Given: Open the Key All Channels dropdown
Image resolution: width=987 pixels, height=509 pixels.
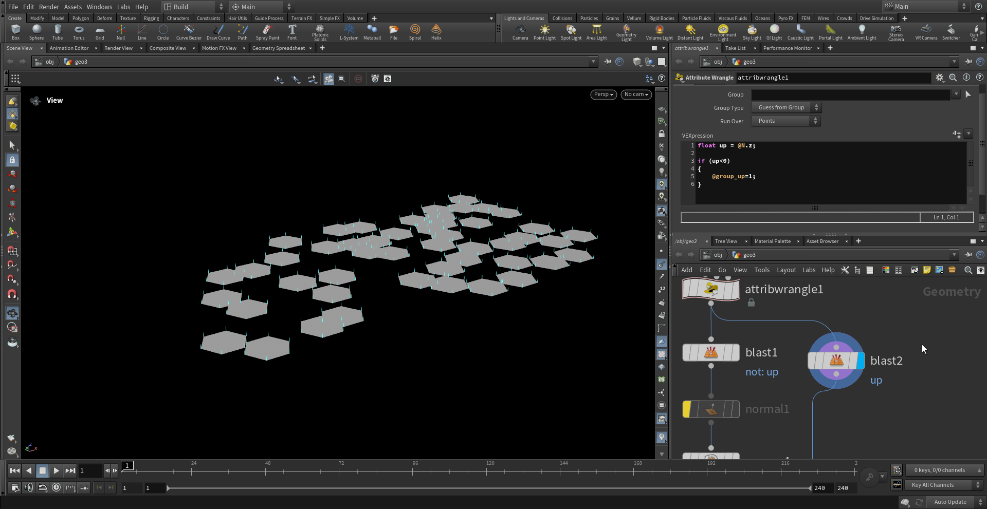Looking at the screenshot, I should [x=944, y=485].
